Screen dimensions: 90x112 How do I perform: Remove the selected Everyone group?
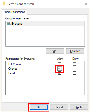click(x=75, y=51)
